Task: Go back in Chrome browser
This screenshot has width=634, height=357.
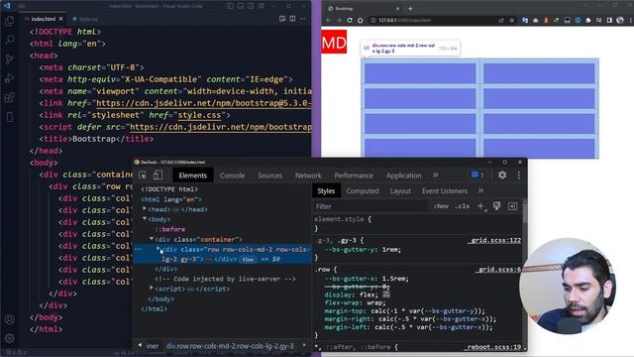Action: [x=329, y=20]
